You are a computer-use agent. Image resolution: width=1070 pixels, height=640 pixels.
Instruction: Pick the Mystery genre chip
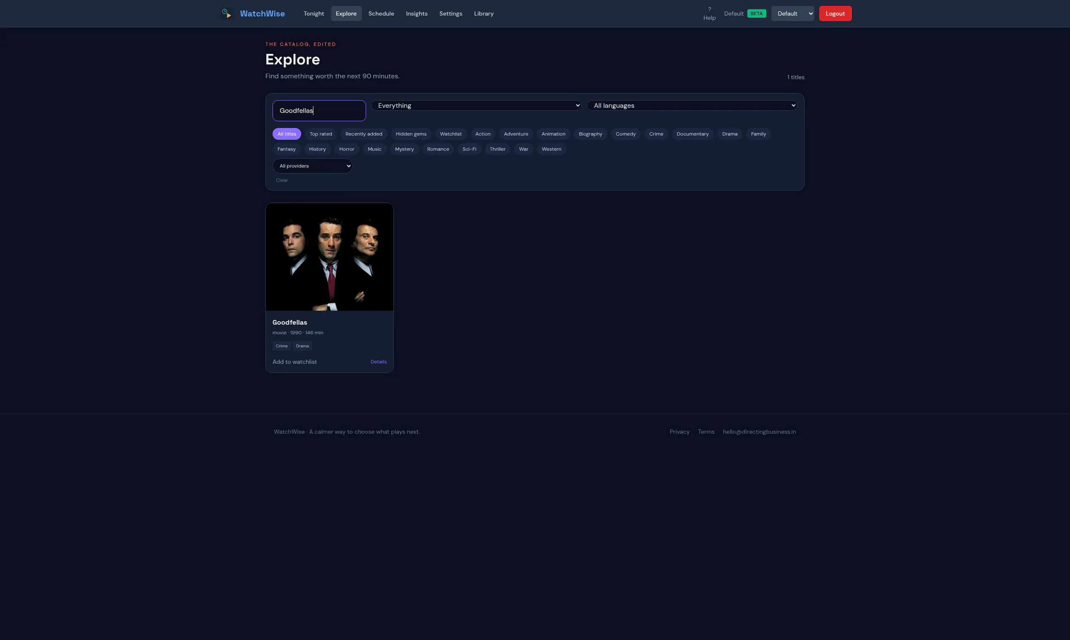click(404, 149)
